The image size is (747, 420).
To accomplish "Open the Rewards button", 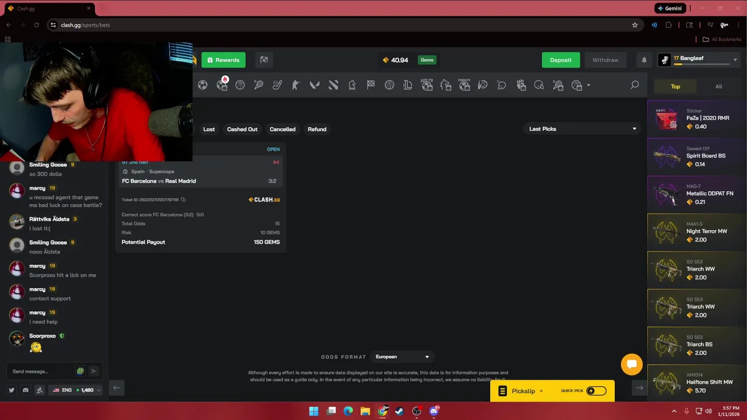I will [x=224, y=60].
